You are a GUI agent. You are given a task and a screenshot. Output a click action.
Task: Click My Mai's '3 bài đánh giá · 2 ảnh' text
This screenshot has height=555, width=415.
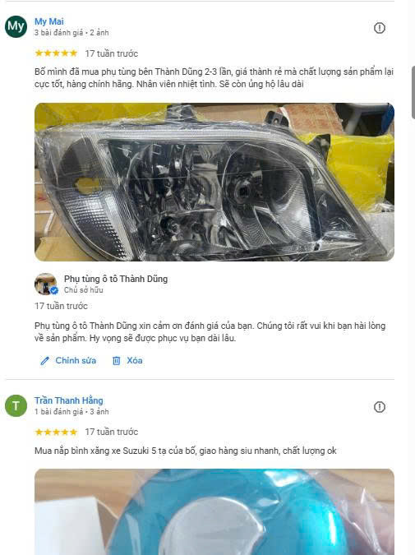[x=71, y=33]
